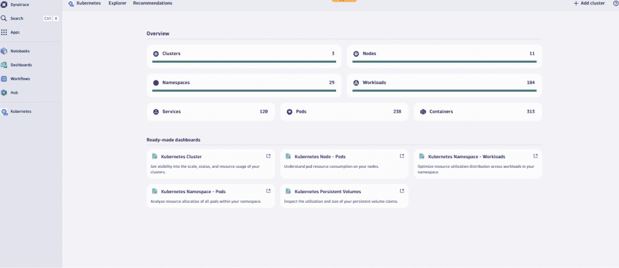Click the Workloads card icon
Image resolution: width=619 pixels, height=268 pixels.
click(356, 83)
